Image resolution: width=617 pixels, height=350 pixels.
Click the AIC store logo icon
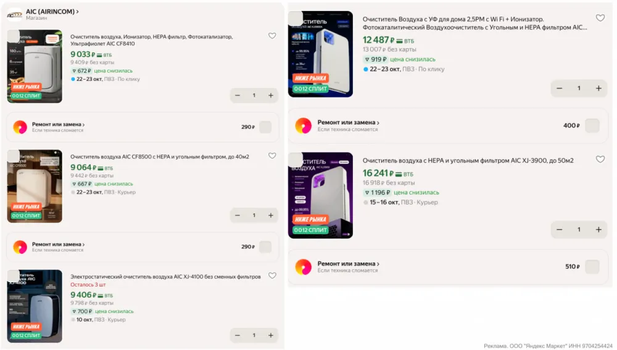[15, 15]
